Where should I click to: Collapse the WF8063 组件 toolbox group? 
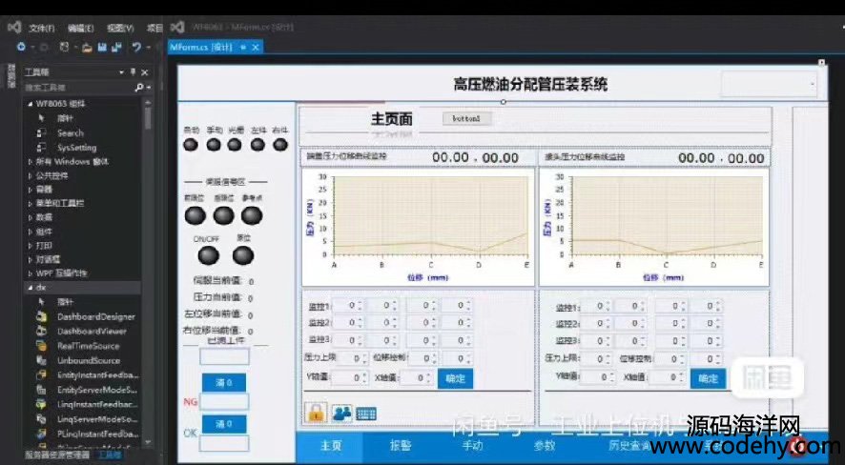30,103
